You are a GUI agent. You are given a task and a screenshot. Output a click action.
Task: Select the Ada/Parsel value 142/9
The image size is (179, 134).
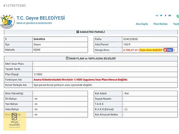pos(127,44)
